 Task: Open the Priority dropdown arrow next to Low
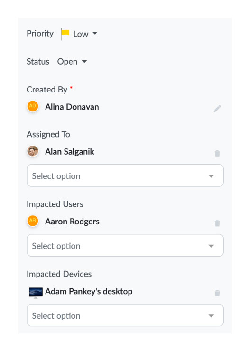click(x=95, y=33)
